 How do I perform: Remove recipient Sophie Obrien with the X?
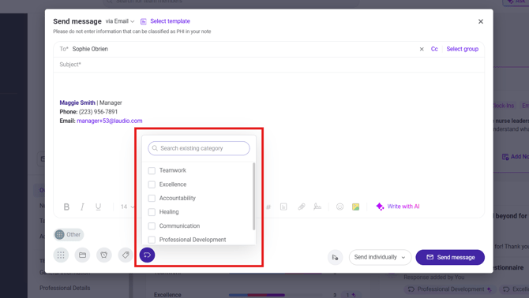coord(422,49)
